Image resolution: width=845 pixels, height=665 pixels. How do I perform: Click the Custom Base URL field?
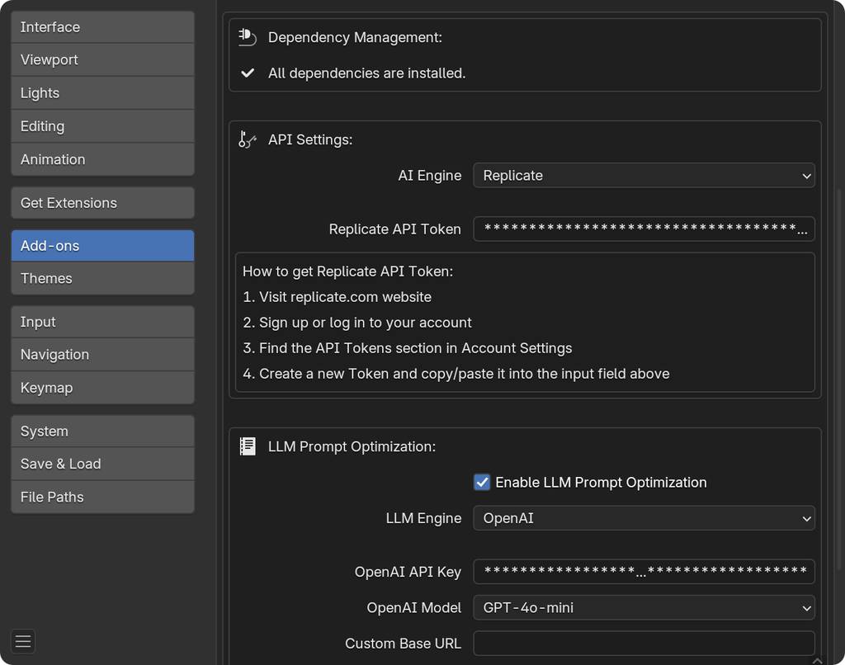[643, 644]
